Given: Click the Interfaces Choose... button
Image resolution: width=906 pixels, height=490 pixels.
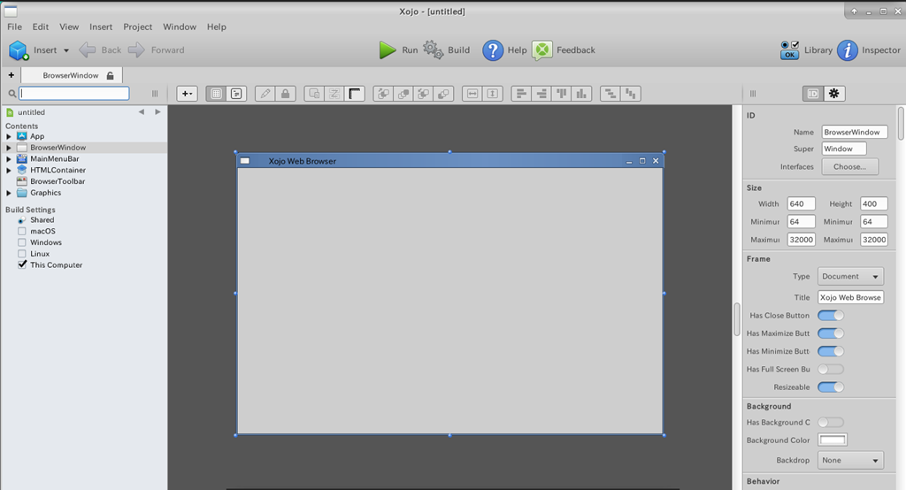Looking at the screenshot, I should point(850,166).
